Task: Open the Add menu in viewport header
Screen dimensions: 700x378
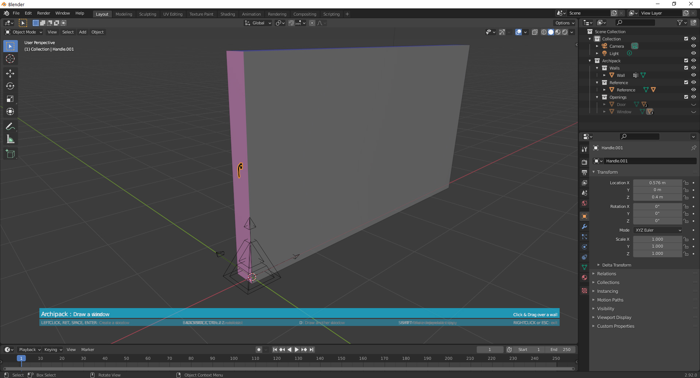Action: 83,32
